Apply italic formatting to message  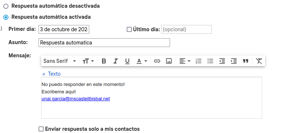116,61
